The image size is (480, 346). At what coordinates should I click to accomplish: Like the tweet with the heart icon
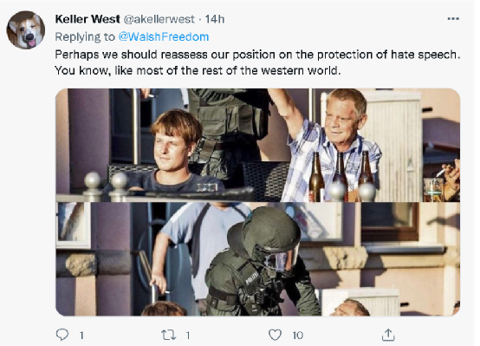coord(275,335)
